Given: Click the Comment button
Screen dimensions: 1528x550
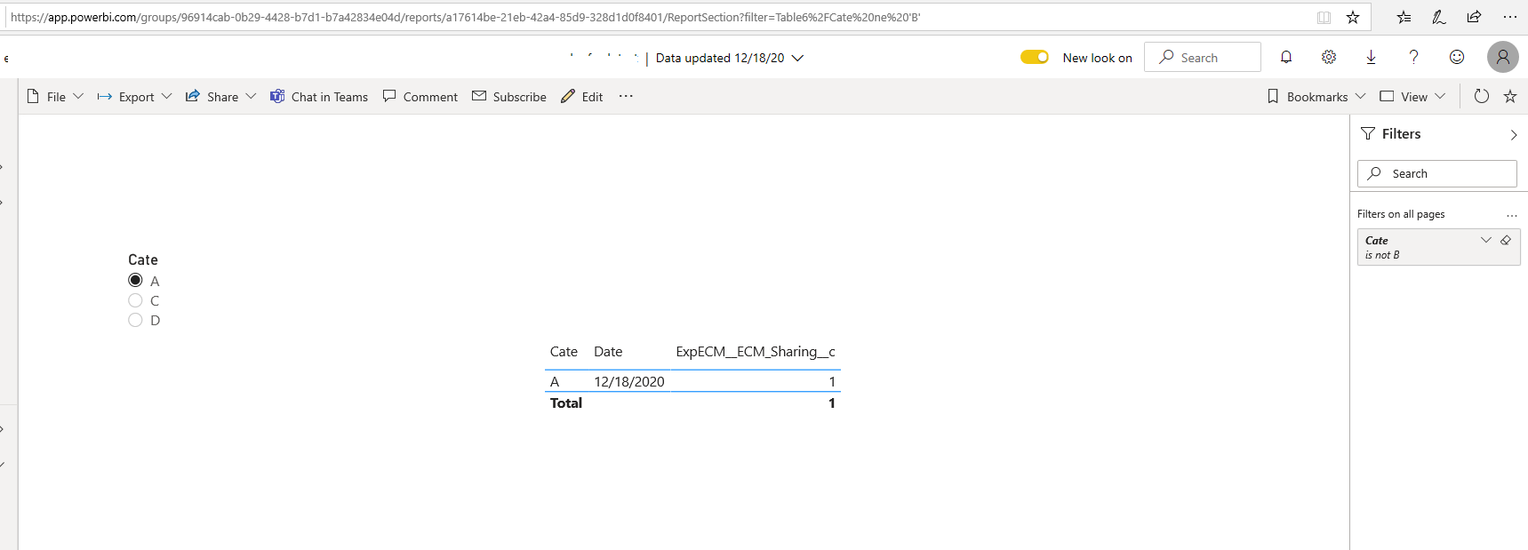Looking at the screenshot, I should (420, 96).
